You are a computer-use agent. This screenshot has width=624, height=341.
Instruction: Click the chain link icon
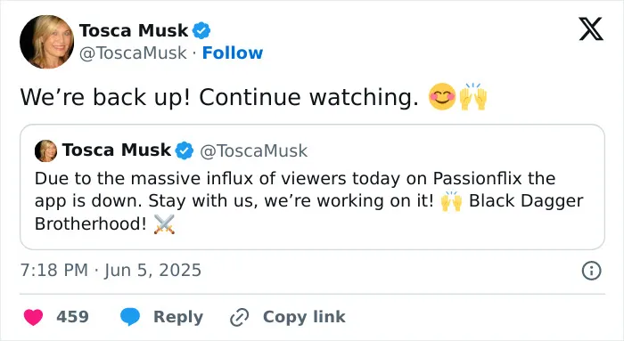240,317
